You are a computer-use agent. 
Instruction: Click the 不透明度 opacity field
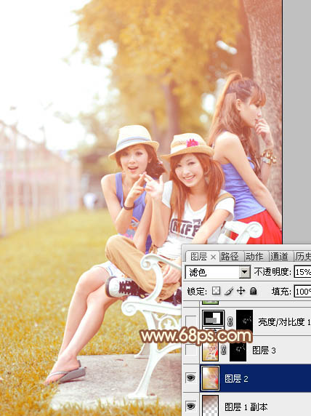302,272
